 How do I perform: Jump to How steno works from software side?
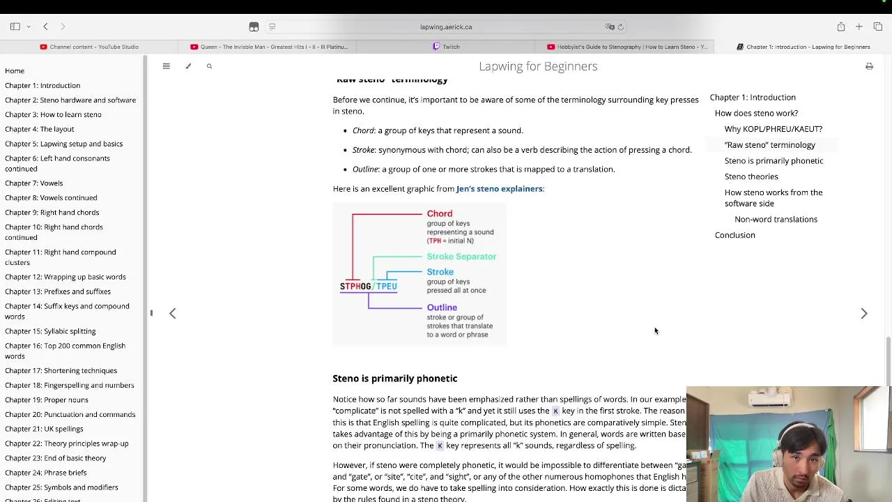point(774,198)
